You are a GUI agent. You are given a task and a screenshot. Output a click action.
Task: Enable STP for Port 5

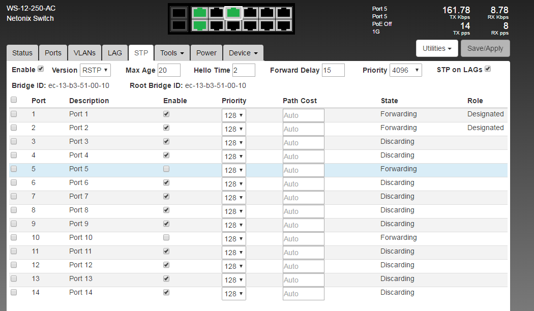coord(166,169)
